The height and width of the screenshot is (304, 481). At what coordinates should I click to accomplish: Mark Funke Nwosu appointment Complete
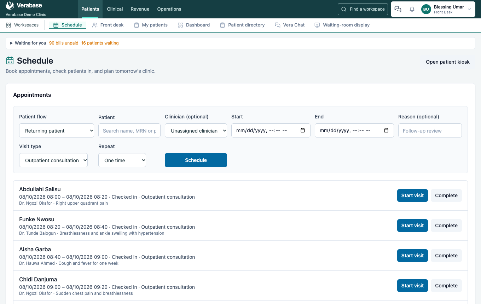(446, 226)
